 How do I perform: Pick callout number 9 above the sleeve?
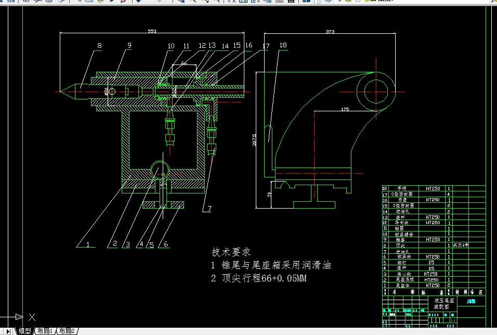(x=129, y=45)
